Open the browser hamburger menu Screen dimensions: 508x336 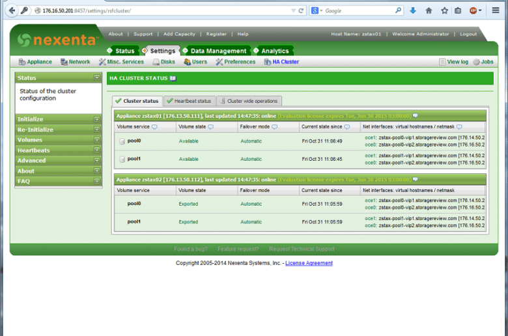coord(496,10)
